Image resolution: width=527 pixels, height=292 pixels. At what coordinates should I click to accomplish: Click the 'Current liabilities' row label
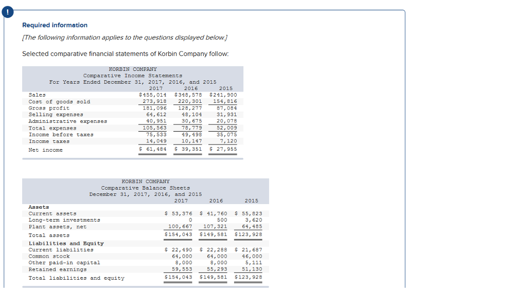[x=61, y=250]
